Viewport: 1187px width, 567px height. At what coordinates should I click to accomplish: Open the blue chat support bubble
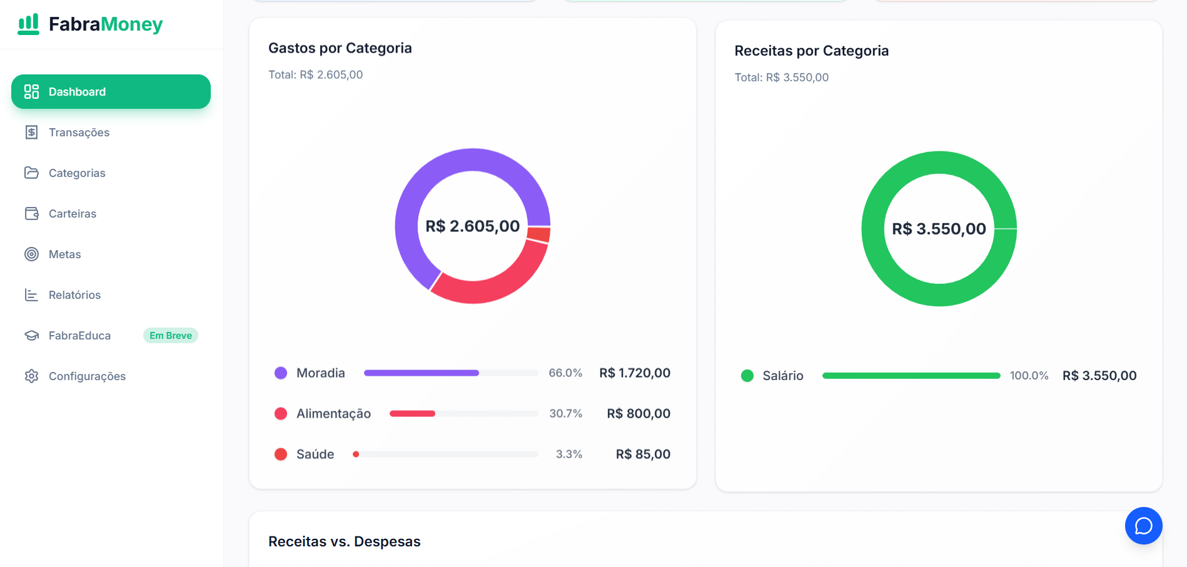click(1143, 526)
